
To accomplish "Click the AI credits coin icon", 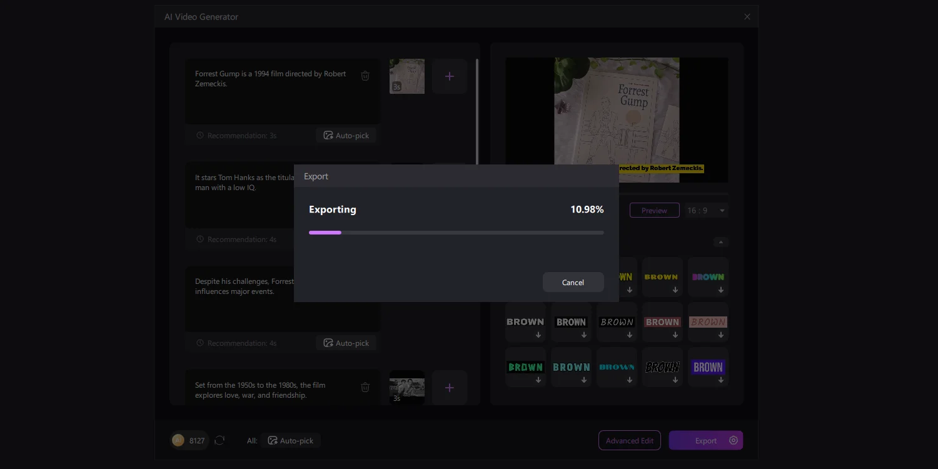I will [178, 440].
